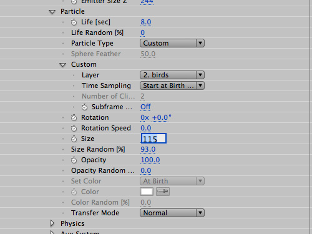The height and width of the screenshot is (234, 312).
Task: Click the Color eyedropper icon
Action: click(x=163, y=192)
